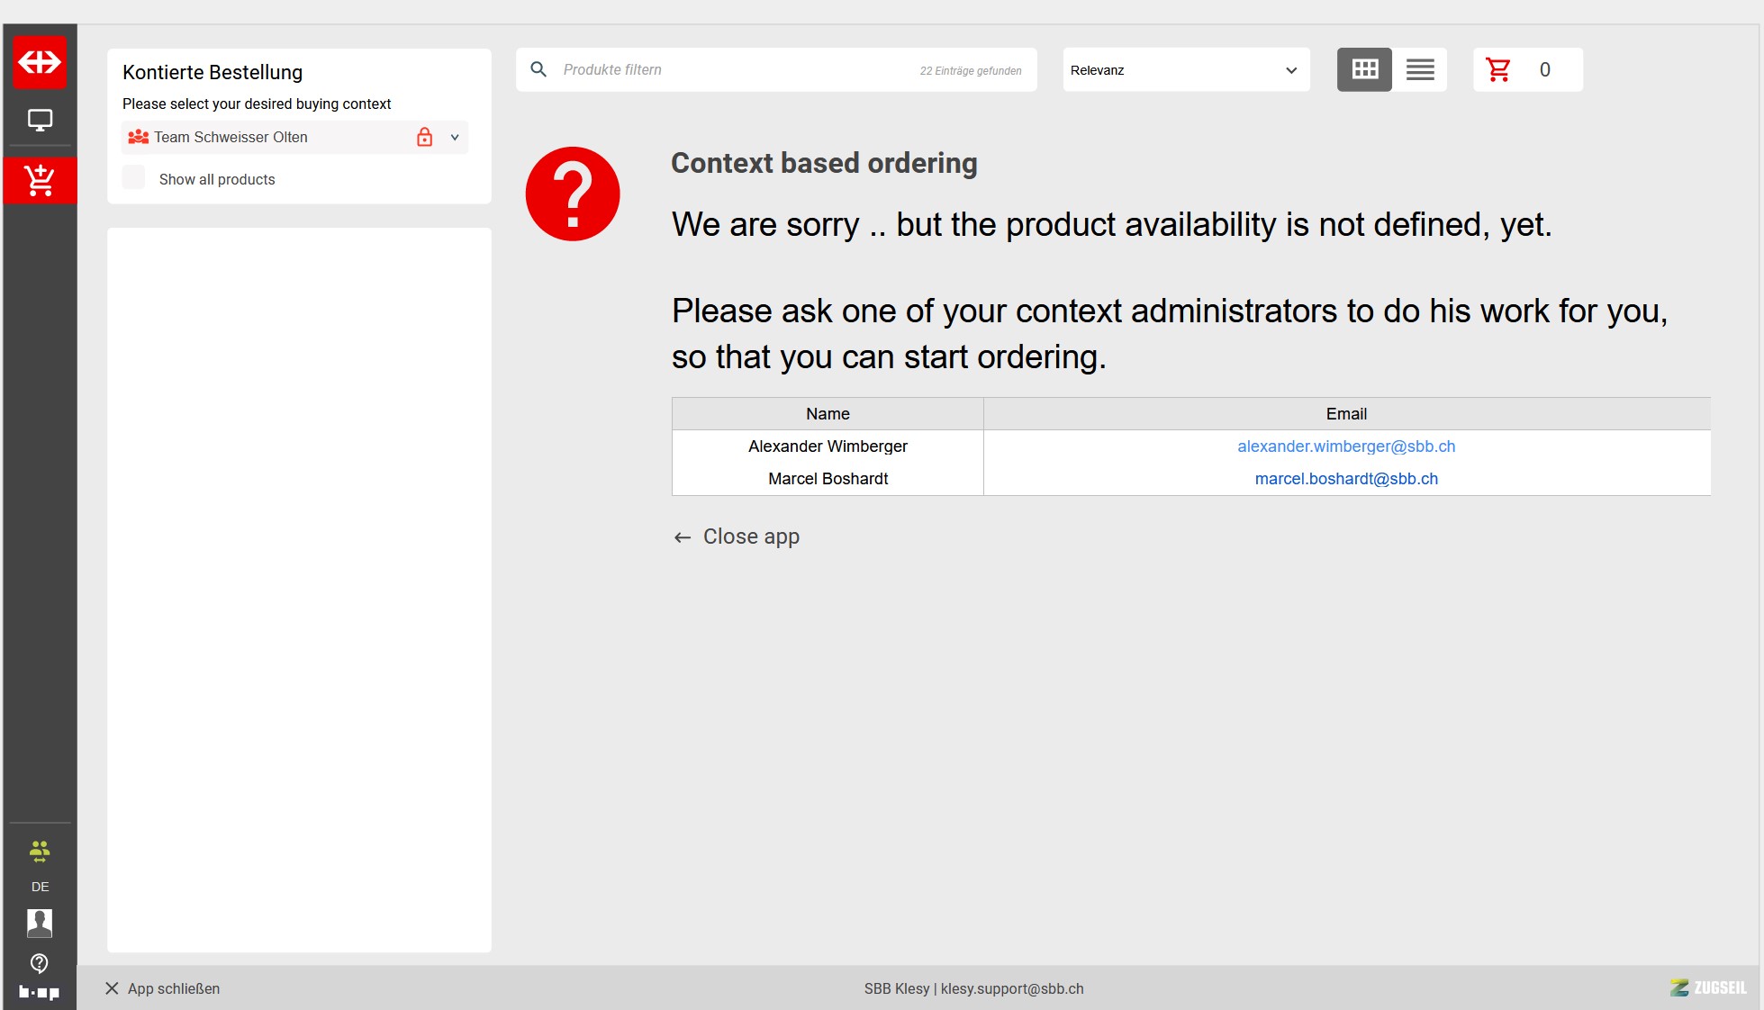Click the red lock icon beside team
The image size is (1764, 1010).
(x=424, y=137)
